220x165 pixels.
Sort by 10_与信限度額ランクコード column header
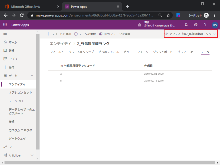point(77,66)
